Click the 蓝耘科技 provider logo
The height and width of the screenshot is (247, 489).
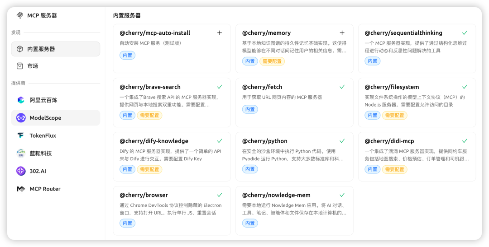[21, 153]
